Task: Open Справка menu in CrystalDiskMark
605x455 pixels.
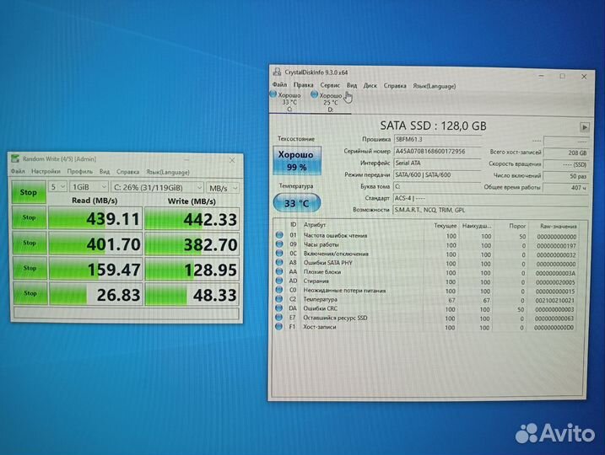Action: coord(127,172)
